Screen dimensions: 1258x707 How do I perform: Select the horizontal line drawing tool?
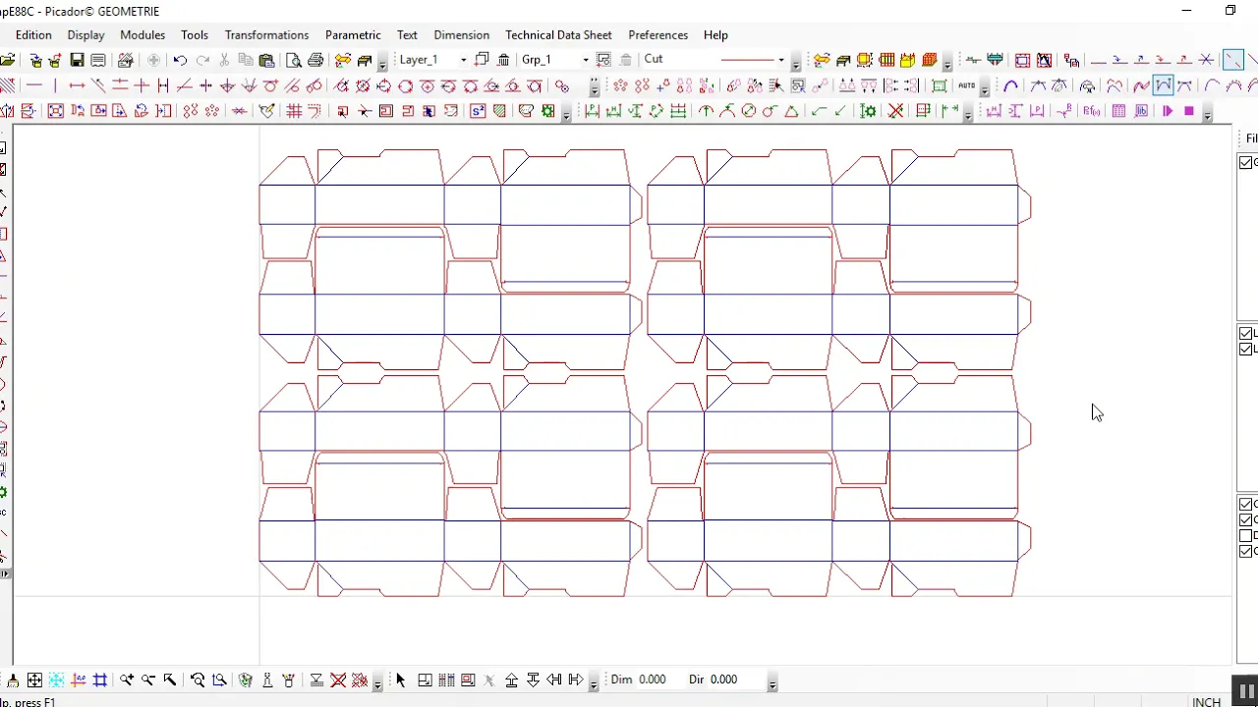pyautogui.click(x=34, y=85)
